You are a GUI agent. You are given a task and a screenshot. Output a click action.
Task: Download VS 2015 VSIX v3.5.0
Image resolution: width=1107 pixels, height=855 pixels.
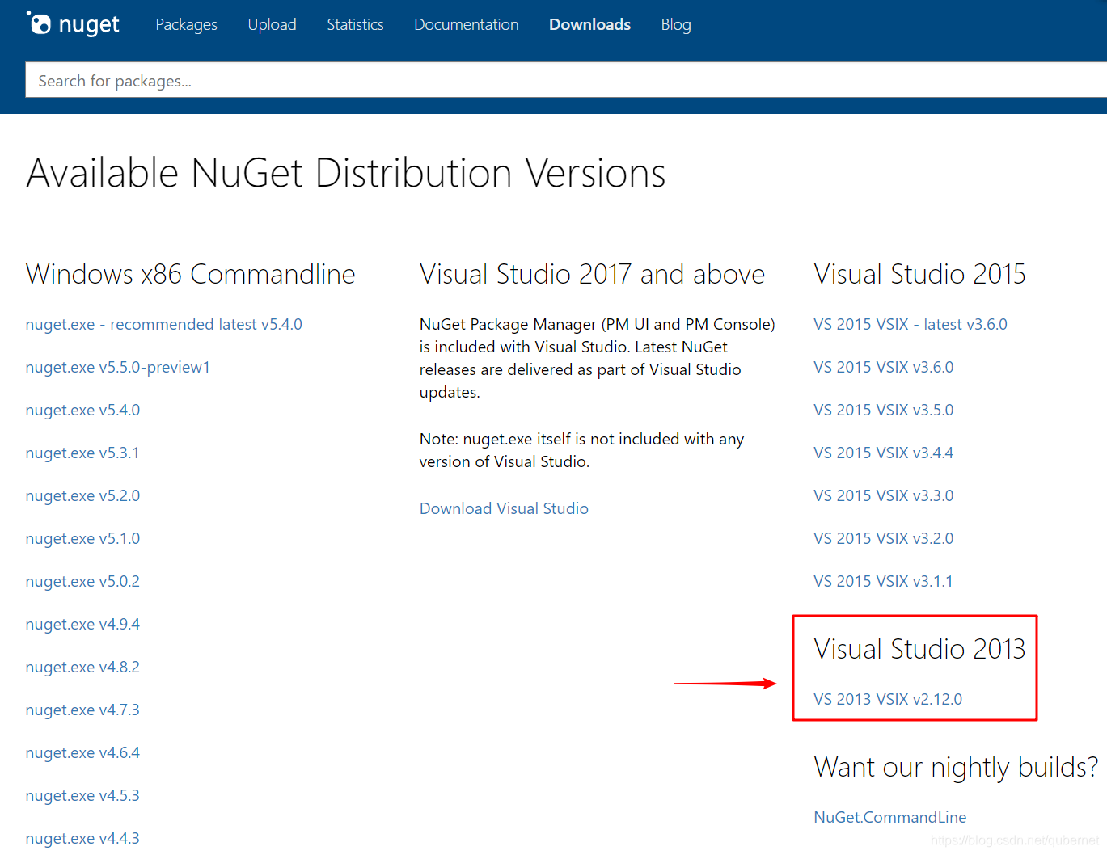pyautogui.click(x=884, y=410)
